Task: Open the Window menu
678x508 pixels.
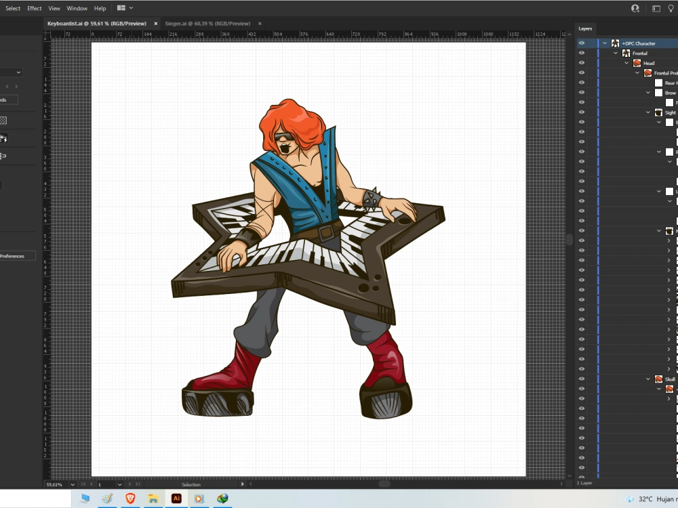Action: coord(77,8)
